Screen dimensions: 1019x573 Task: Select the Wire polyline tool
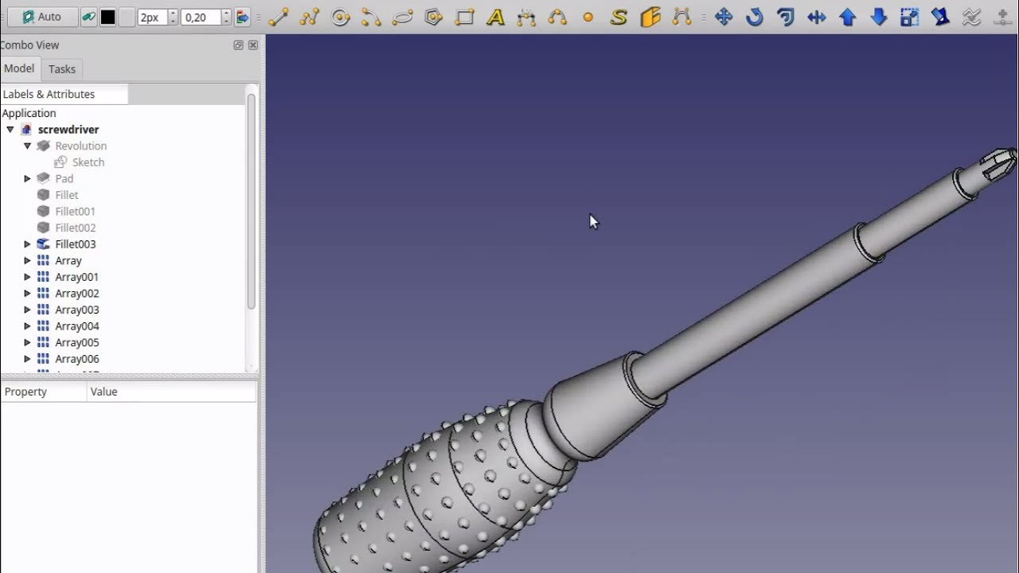[309, 17]
